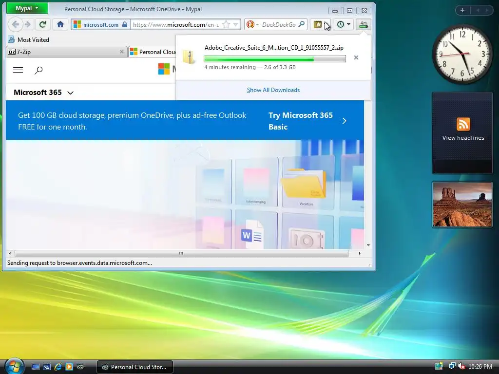Reload the current page

tap(43, 24)
